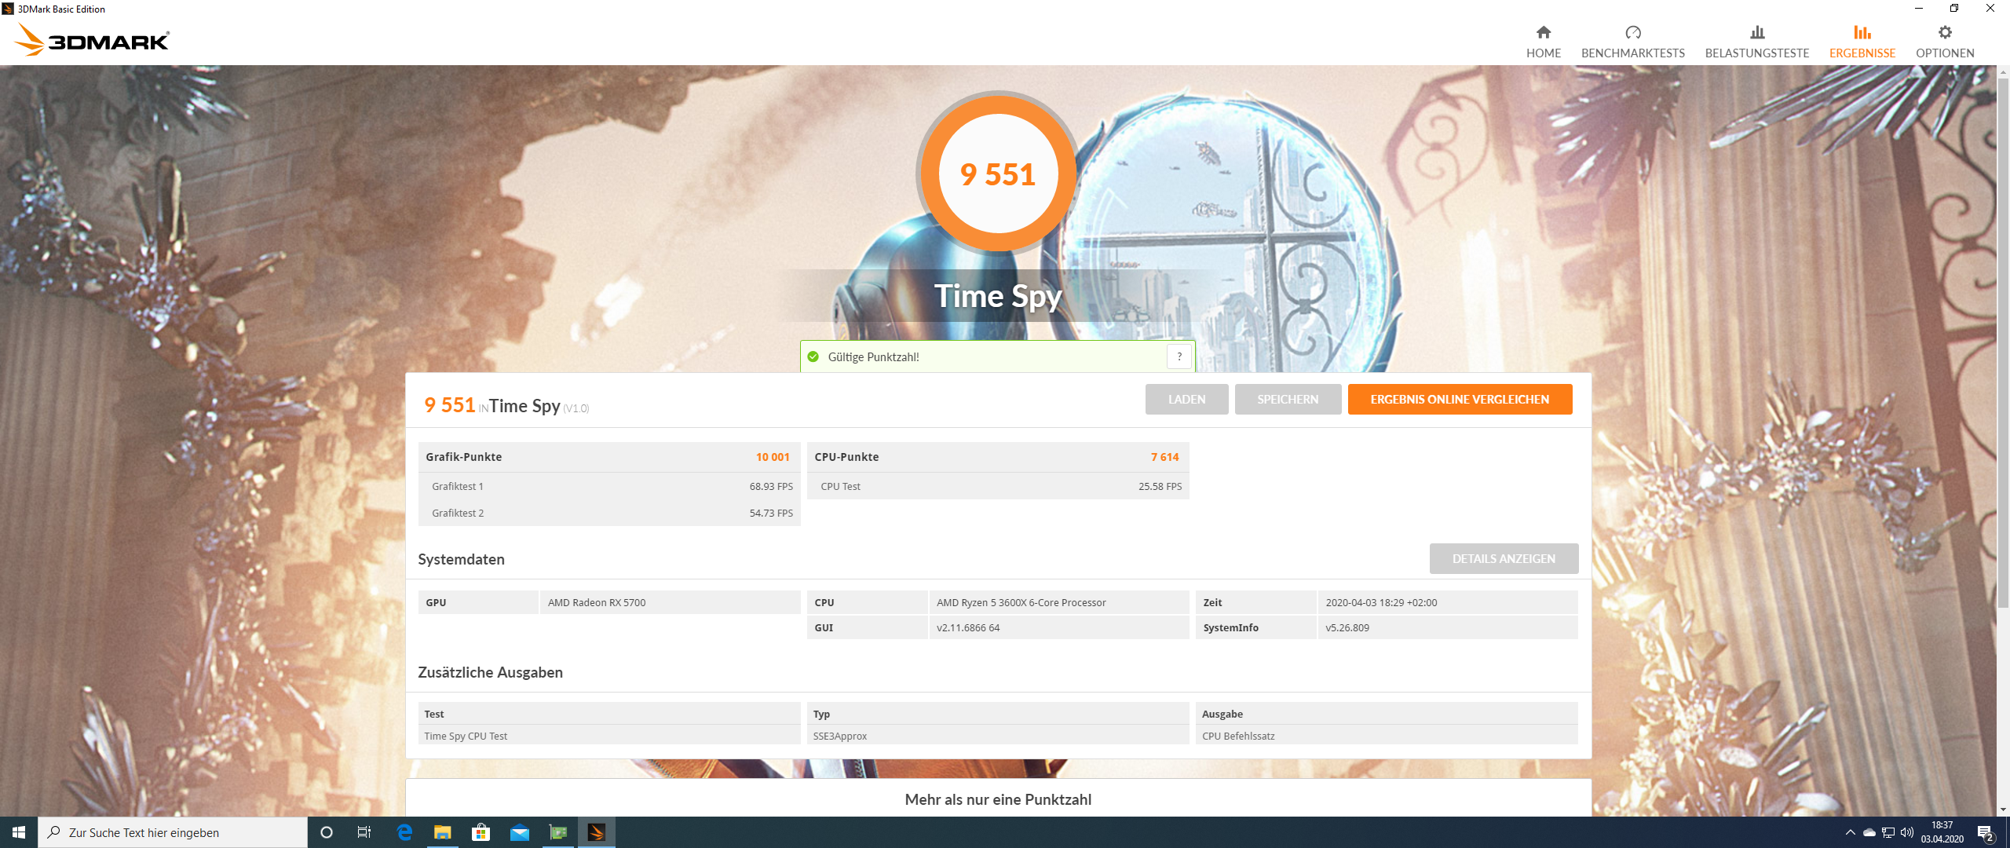Image resolution: width=2010 pixels, height=848 pixels.
Task: Open Benchmarktests gauge icon
Action: coord(1632,32)
